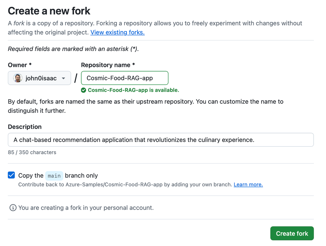This screenshot has width=326, height=246.
Task: Click the Create fork button
Action: (x=292, y=233)
